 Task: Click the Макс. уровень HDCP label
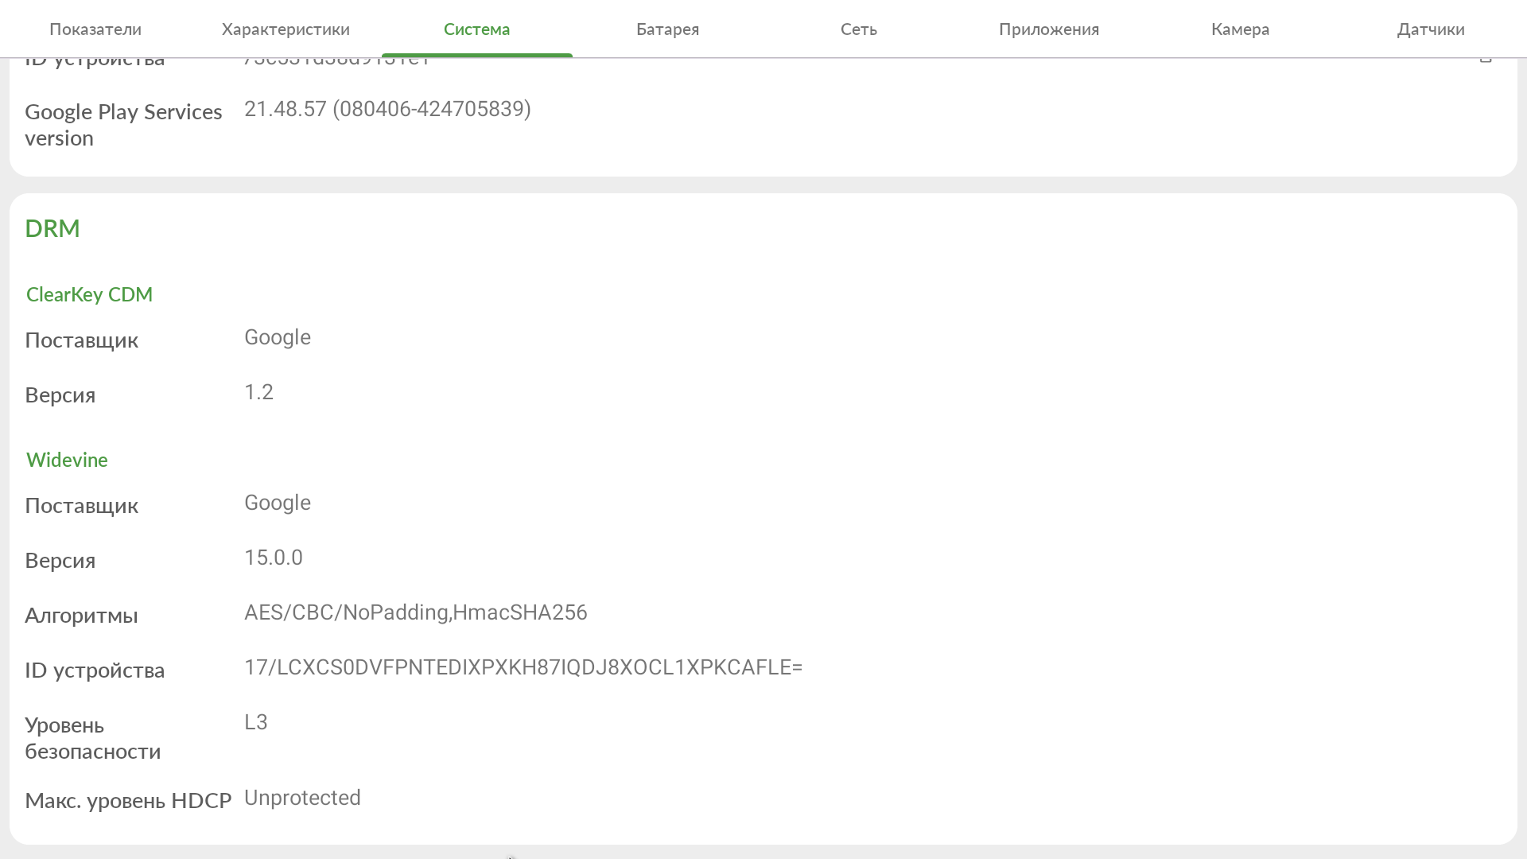[128, 800]
